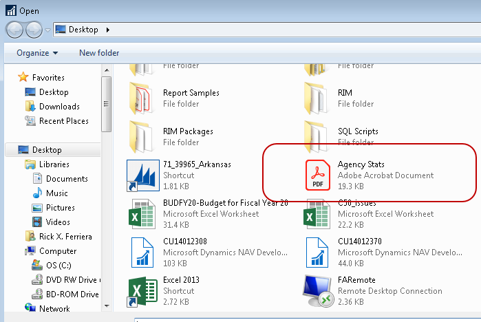The height and width of the screenshot is (322, 481).
Task: Select the C50_issues Excel file icon
Action: click(317, 213)
